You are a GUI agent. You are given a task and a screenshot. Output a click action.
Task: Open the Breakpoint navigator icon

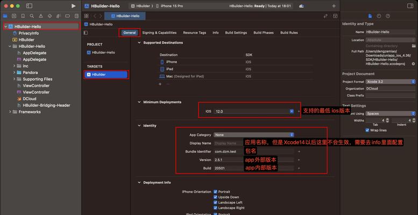68,16
